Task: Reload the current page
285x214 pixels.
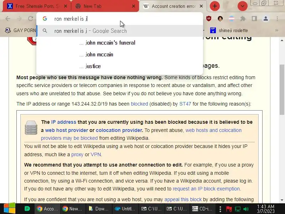Action: click(31, 19)
